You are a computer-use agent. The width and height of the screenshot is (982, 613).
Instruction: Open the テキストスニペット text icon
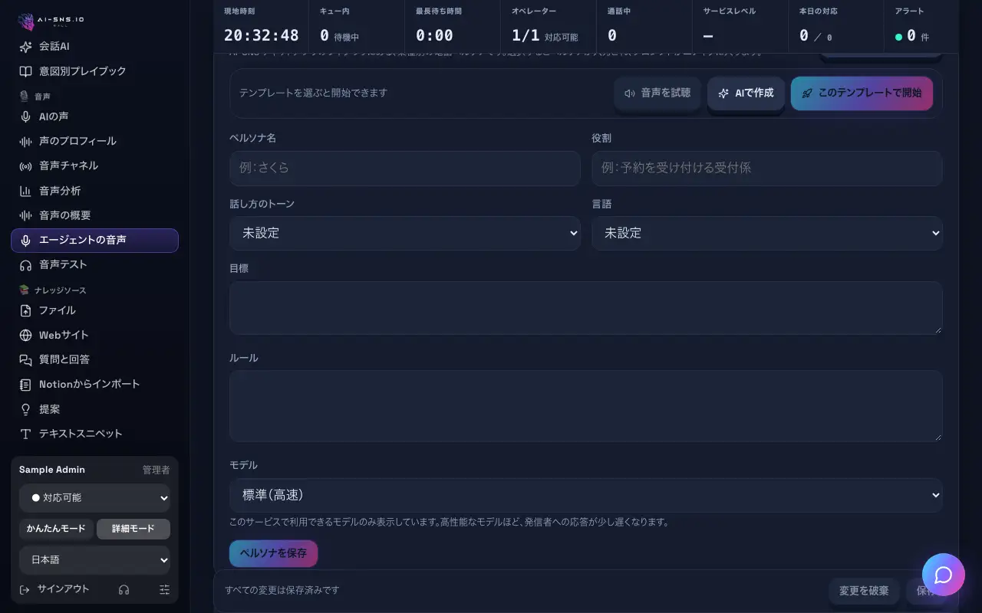click(x=25, y=434)
